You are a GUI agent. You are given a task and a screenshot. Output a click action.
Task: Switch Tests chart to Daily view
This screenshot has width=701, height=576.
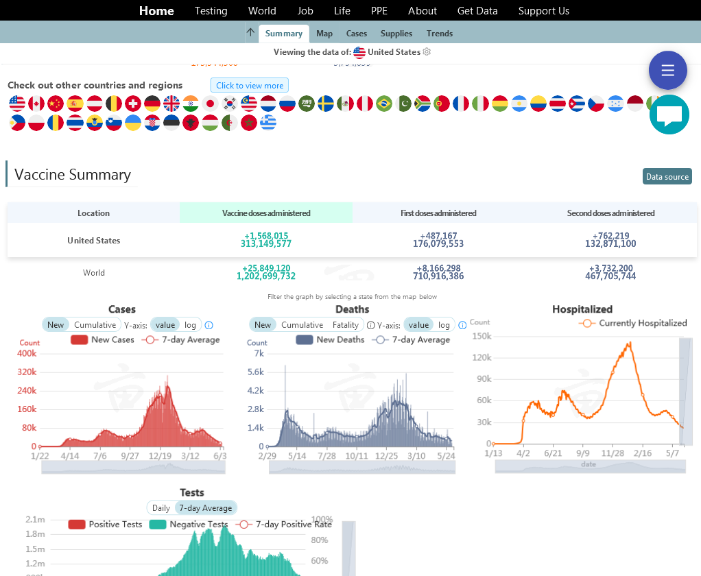click(161, 508)
